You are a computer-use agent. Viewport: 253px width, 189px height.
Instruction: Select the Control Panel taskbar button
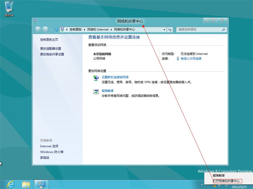pos(41,184)
